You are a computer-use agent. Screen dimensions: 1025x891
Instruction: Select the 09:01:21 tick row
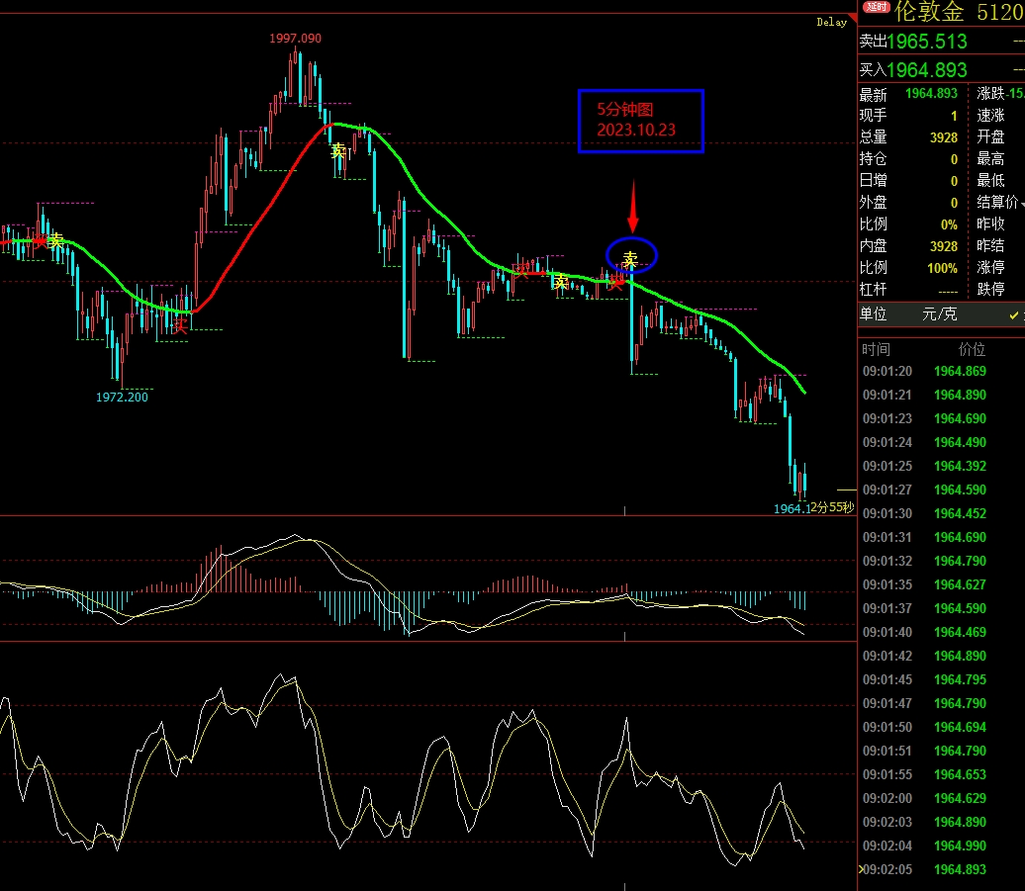[941, 395]
